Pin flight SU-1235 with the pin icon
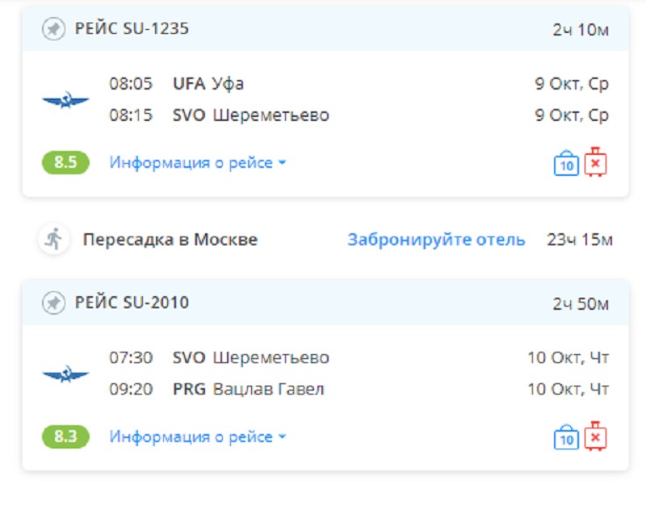The width and height of the screenshot is (646, 514). pyautogui.click(x=53, y=29)
